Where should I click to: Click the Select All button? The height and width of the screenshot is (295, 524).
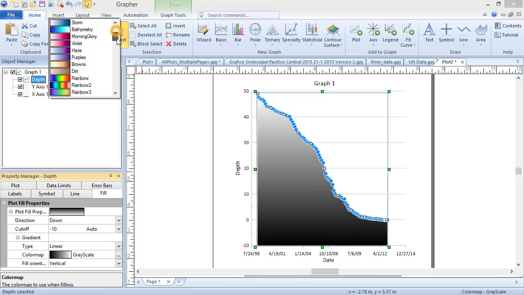click(x=143, y=26)
